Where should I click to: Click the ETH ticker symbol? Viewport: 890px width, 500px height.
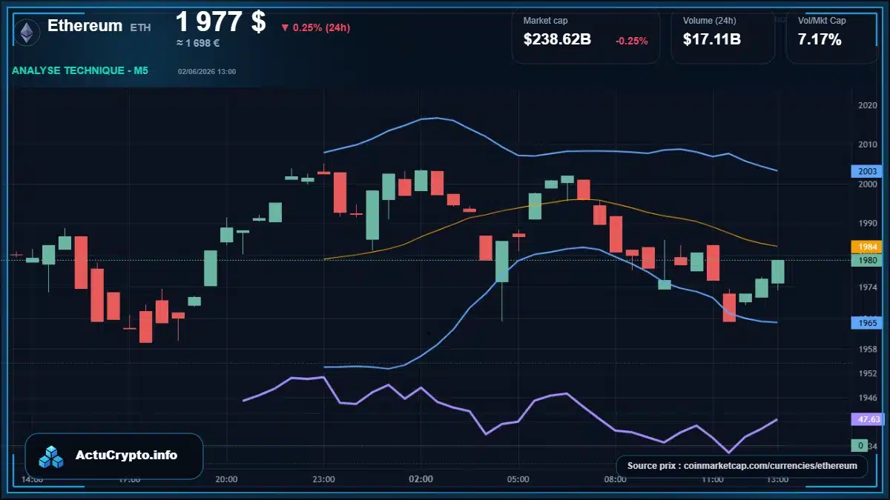[140, 27]
